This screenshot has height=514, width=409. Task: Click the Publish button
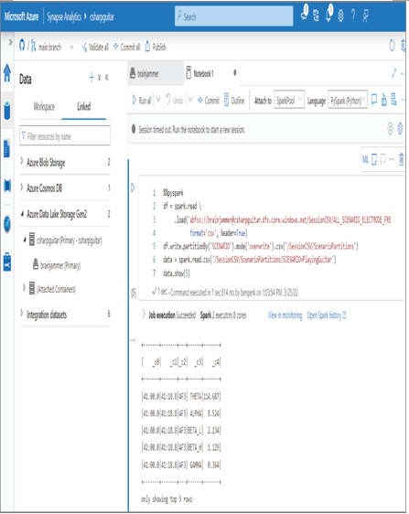(x=156, y=47)
